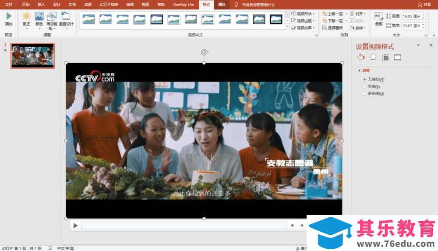The image size is (438, 251).
Task: Decrease width with stepper down arrow
Action: [x=424, y=27]
